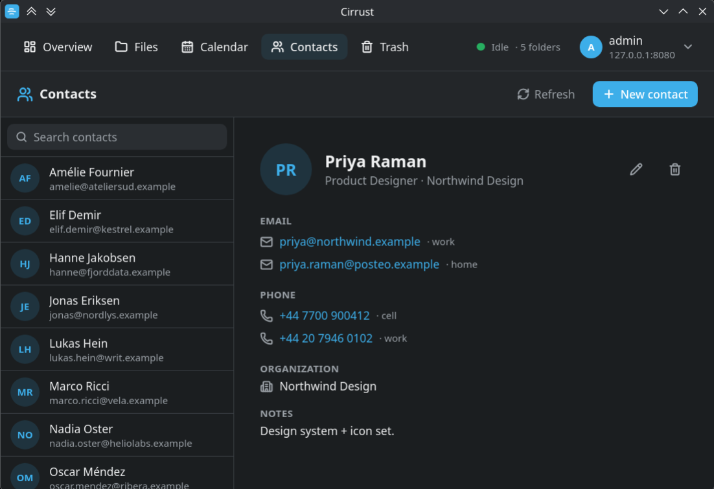Image resolution: width=714 pixels, height=489 pixels.
Task: Open email link priya@northwind.example
Action: coord(350,242)
